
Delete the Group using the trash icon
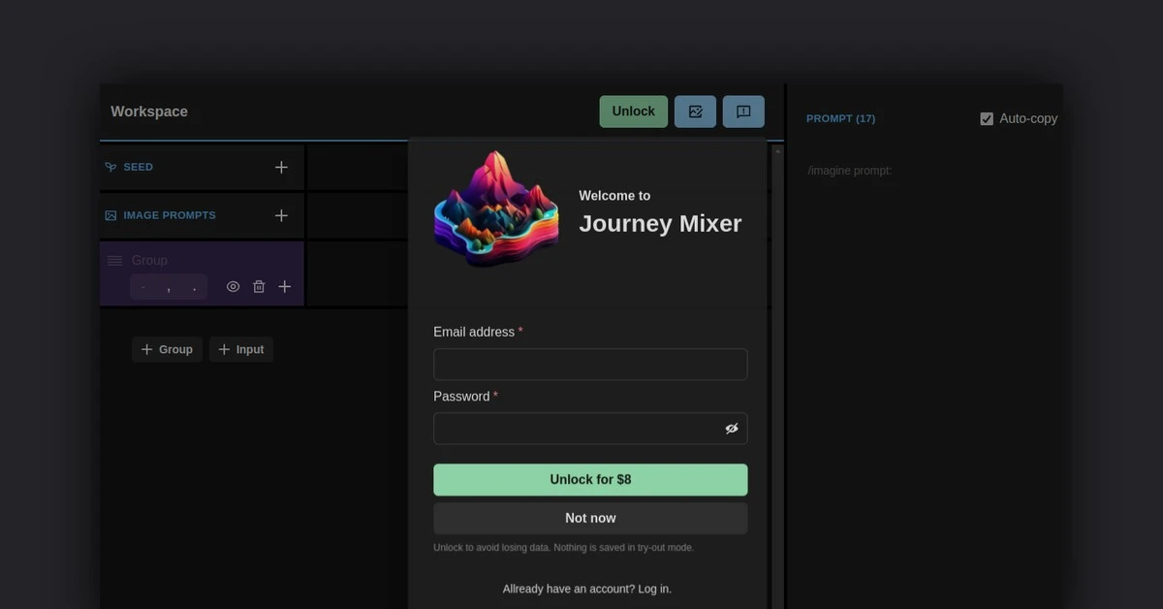click(x=259, y=286)
